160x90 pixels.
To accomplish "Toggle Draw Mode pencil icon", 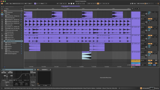I will (x=130, y=3).
